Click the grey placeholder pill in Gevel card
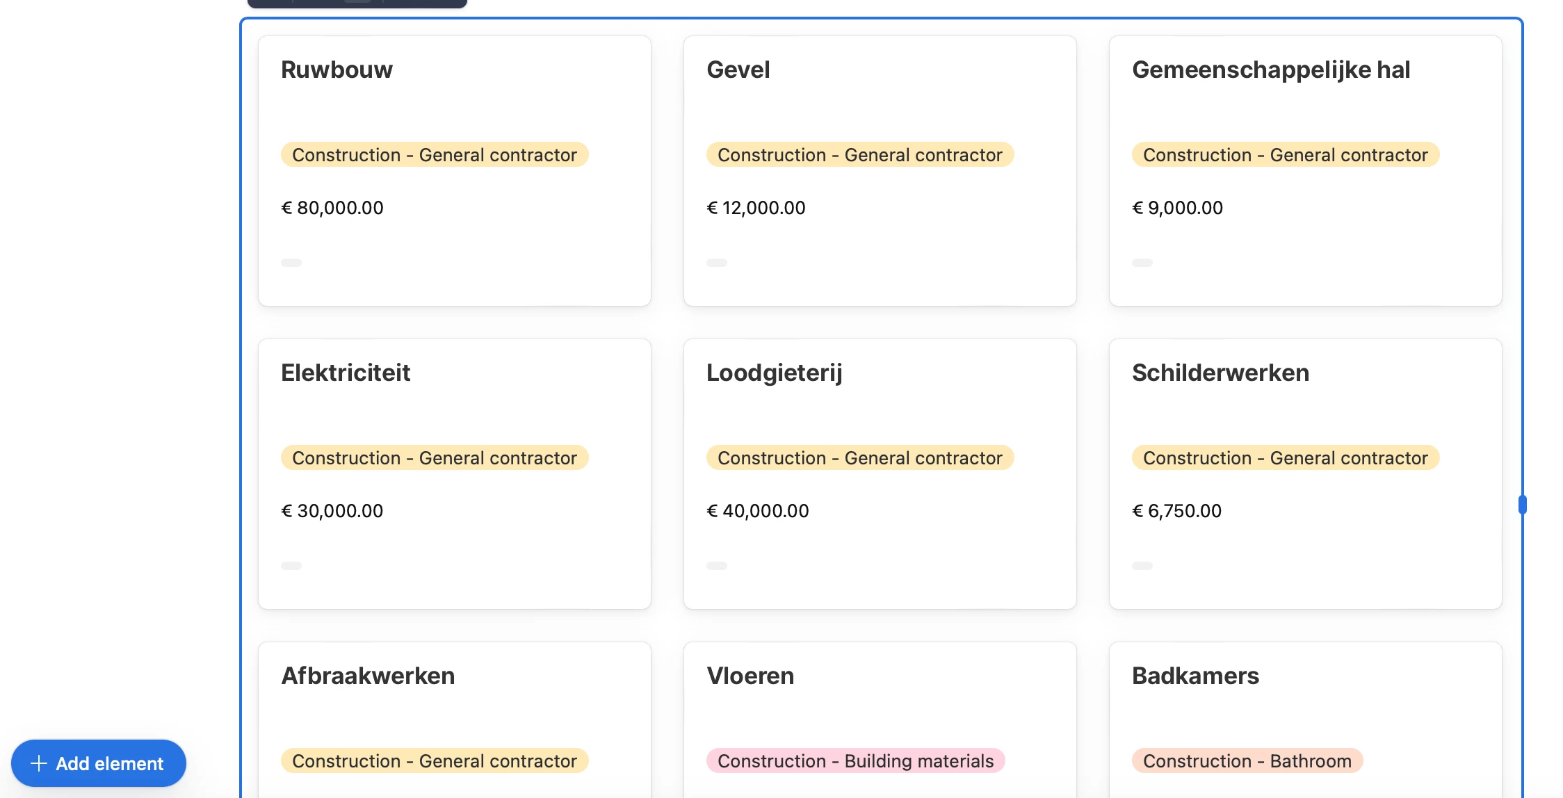1563x798 pixels. click(717, 263)
